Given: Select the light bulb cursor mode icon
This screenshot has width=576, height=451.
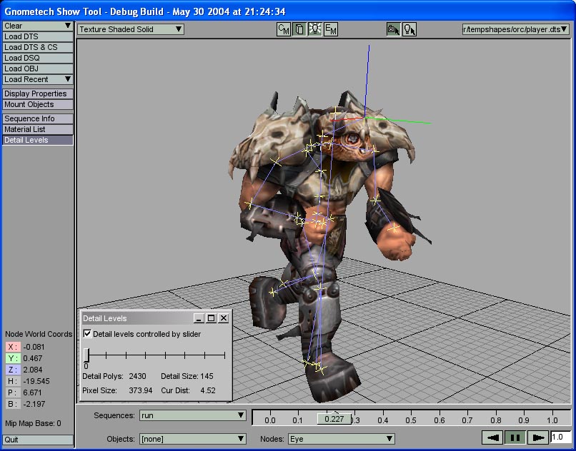Looking at the screenshot, I should [409, 29].
